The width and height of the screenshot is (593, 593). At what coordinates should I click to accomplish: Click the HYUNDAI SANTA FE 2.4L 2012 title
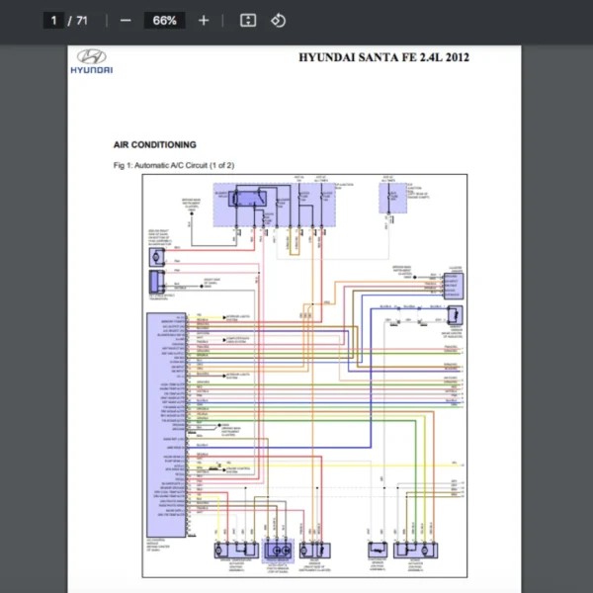[383, 57]
